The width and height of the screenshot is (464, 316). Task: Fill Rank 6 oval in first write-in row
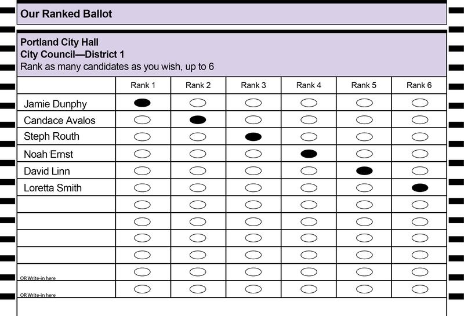pos(420,272)
